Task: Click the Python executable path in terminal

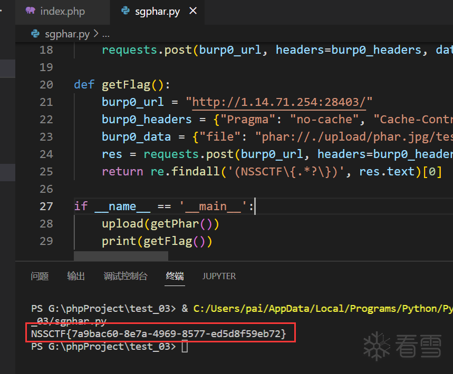Action: 323,309
